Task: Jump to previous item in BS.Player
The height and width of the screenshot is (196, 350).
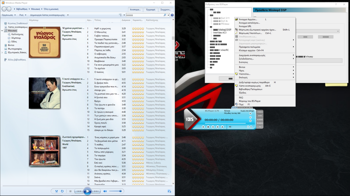Action: click(x=213, y=127)
